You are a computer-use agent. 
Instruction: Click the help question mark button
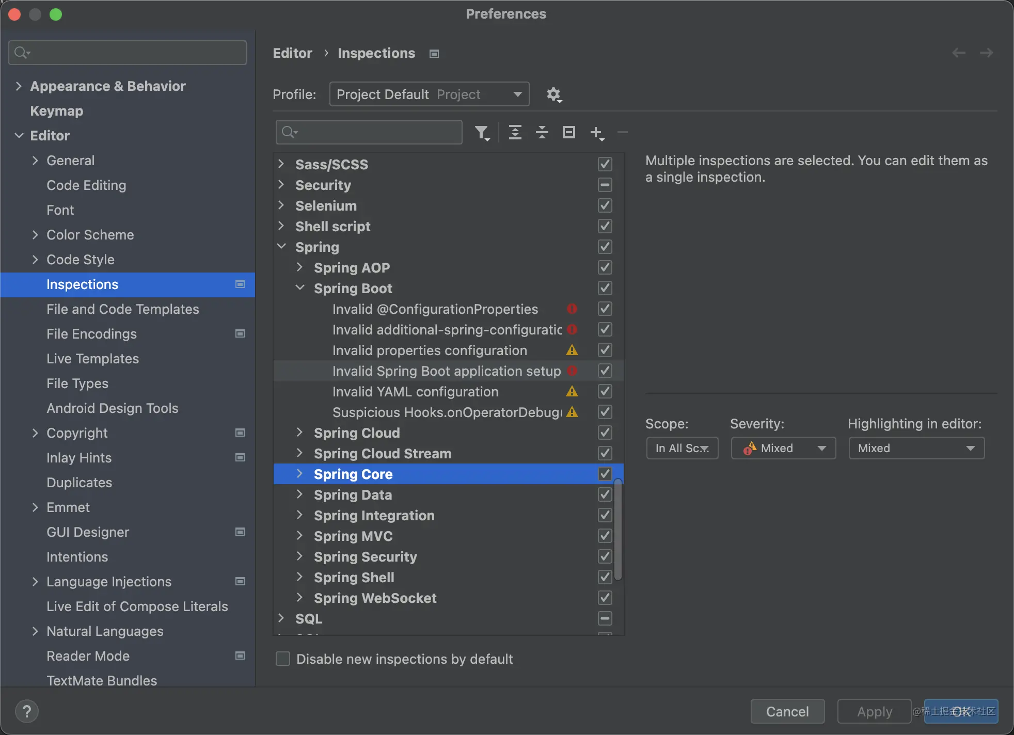tap(27, 711)
